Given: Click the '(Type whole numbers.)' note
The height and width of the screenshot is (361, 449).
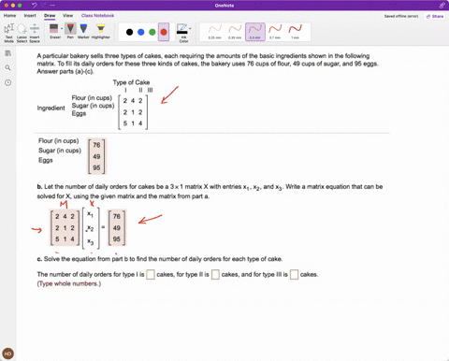Looking at the screenshot, I should (x=69, y=283).
